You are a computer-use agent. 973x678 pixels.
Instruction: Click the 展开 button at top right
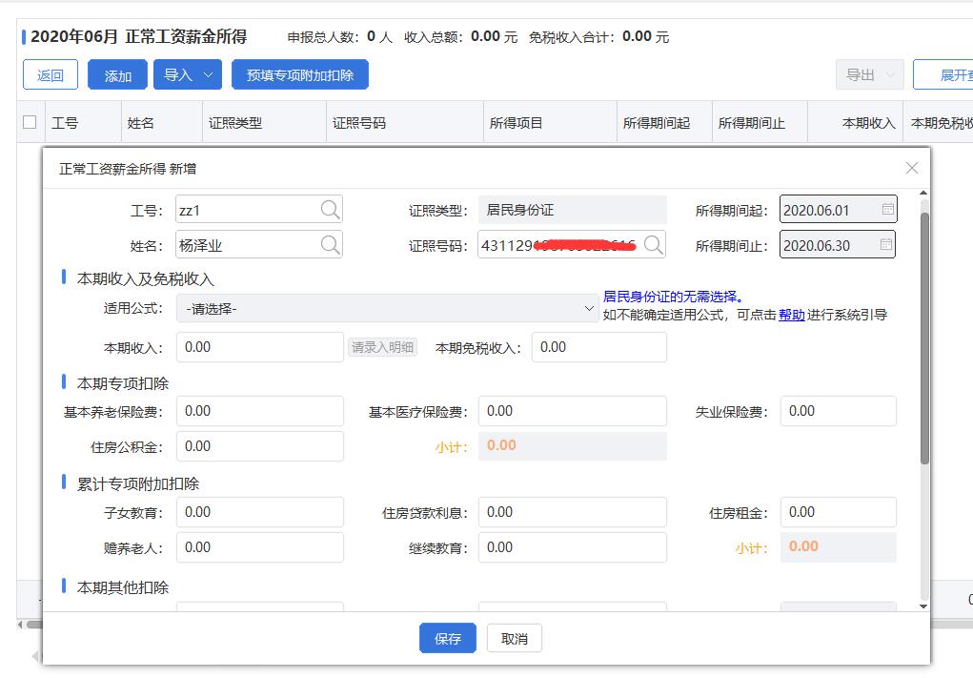943,75
